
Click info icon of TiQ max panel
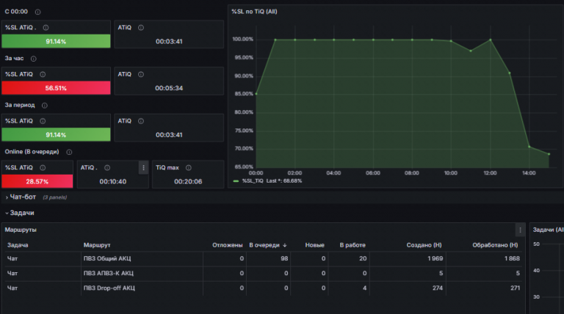click(x=189, y=168)
